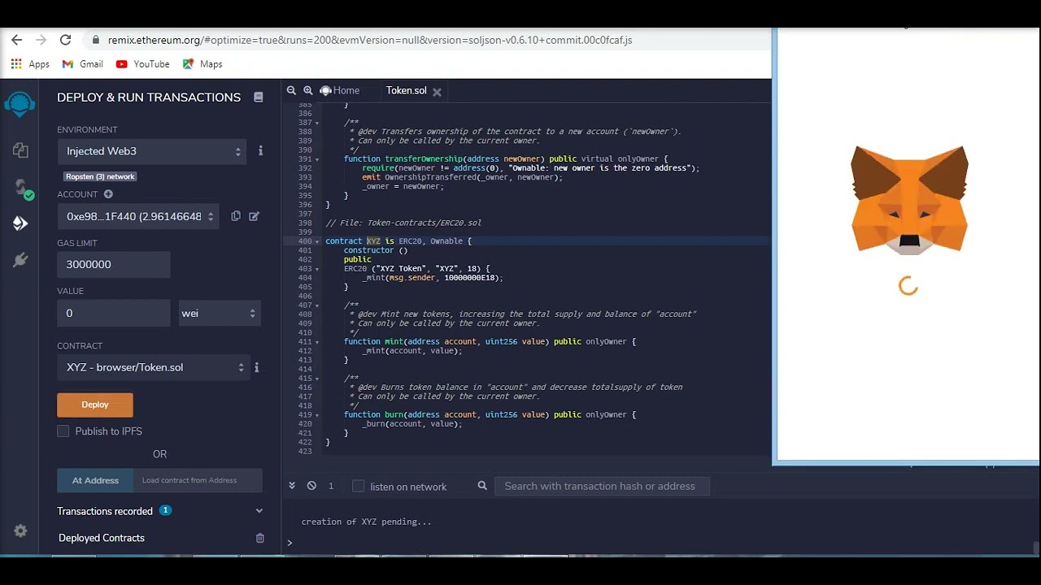Click the creation of XYZ pending message
The height and width of the screenshot is (585, 1041).
point(366,522)
